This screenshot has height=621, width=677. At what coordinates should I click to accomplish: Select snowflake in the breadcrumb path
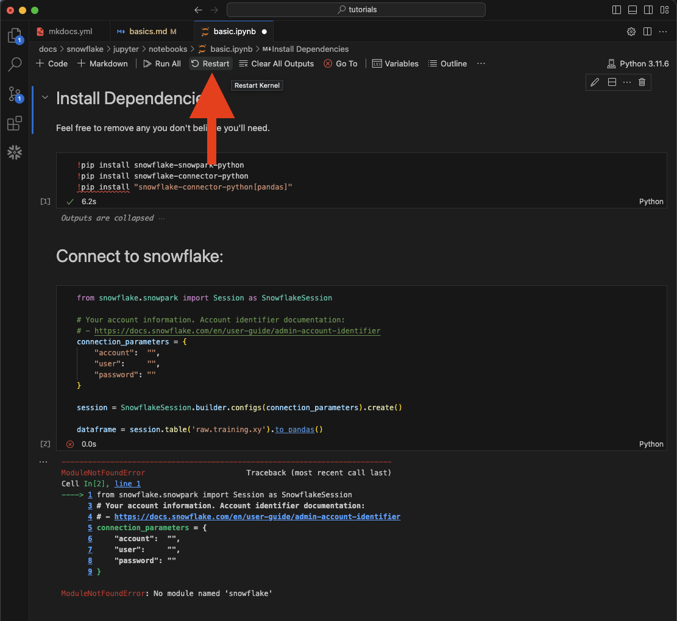(85, 49)
